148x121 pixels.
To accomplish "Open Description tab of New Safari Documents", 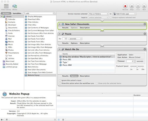I will click(85, 28).
